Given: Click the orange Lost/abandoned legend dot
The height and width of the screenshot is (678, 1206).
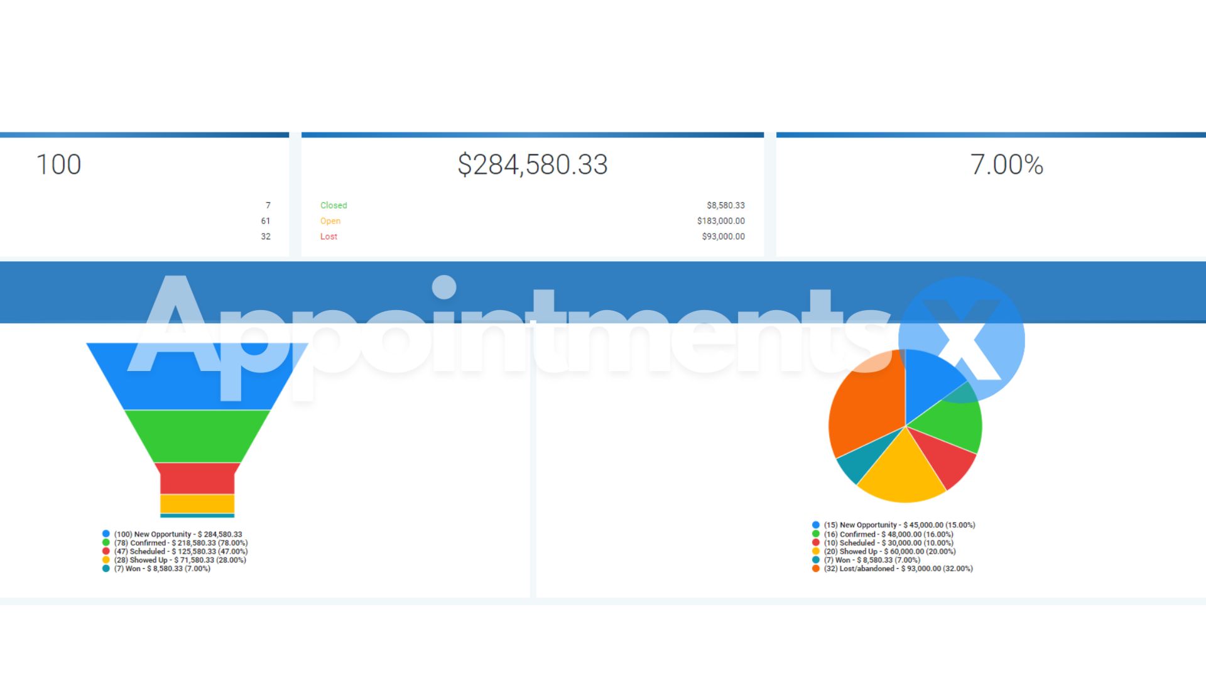Looking at the screenshot, I should tap(816, 569).
